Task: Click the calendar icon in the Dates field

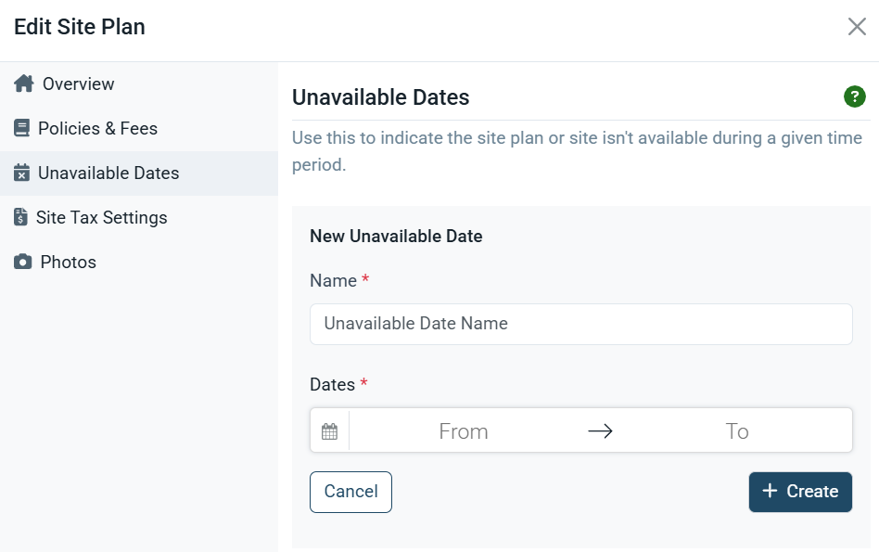Action: pyautogui.click(x=330, y=431)
